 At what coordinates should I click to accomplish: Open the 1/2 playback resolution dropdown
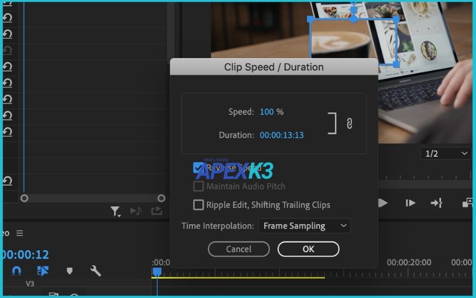pyautogui.click(x=446, y=154)
